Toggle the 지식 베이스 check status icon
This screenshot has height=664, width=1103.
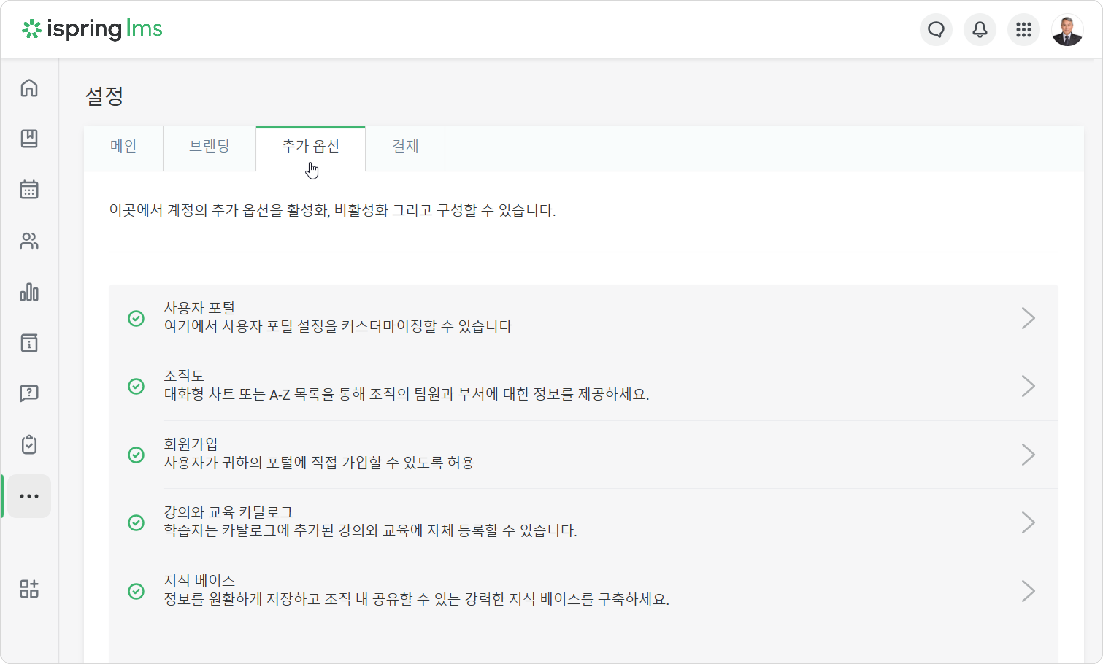tap(136, 591)
